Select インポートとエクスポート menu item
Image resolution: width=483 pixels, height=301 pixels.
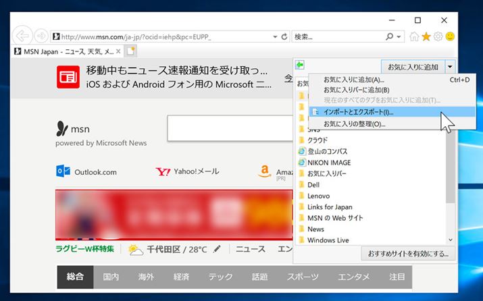click(x=358, y=112)
